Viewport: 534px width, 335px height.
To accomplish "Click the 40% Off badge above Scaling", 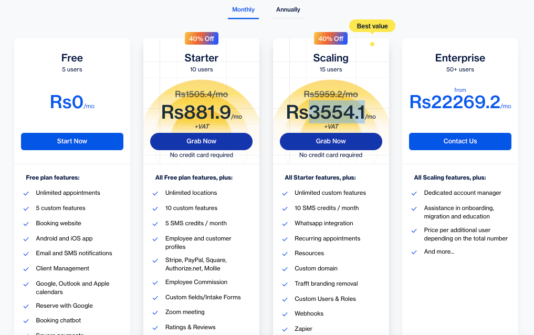I will (x=331, y=38).
